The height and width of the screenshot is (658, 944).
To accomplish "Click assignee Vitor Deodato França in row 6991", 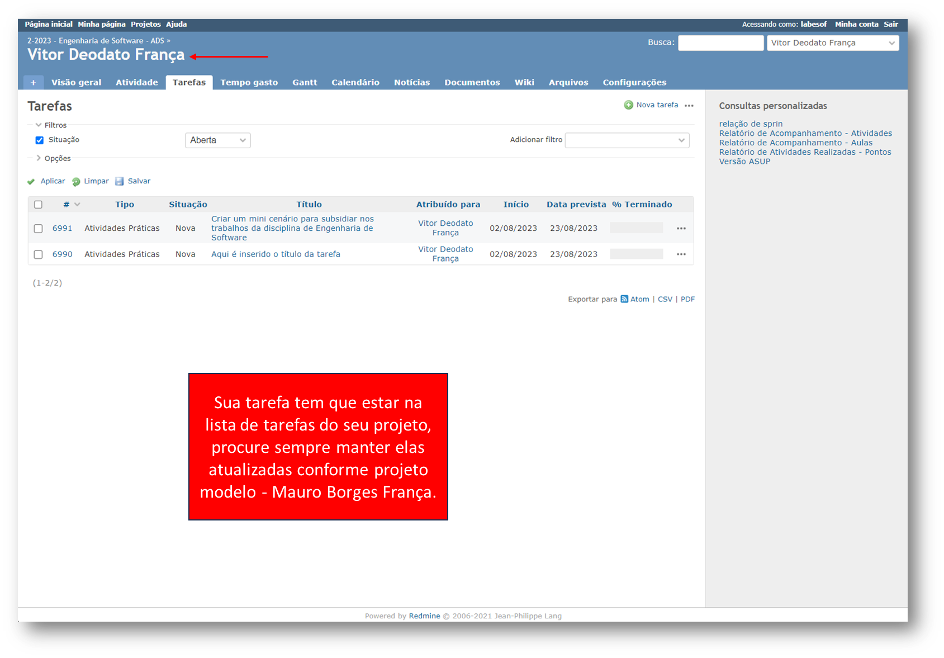I will (445, 228).
